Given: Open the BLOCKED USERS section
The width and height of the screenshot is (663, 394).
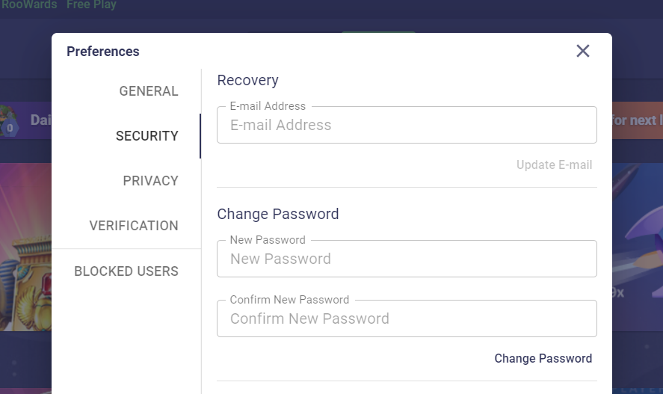Looking at the screenshot, I should [x=126, y=271].
